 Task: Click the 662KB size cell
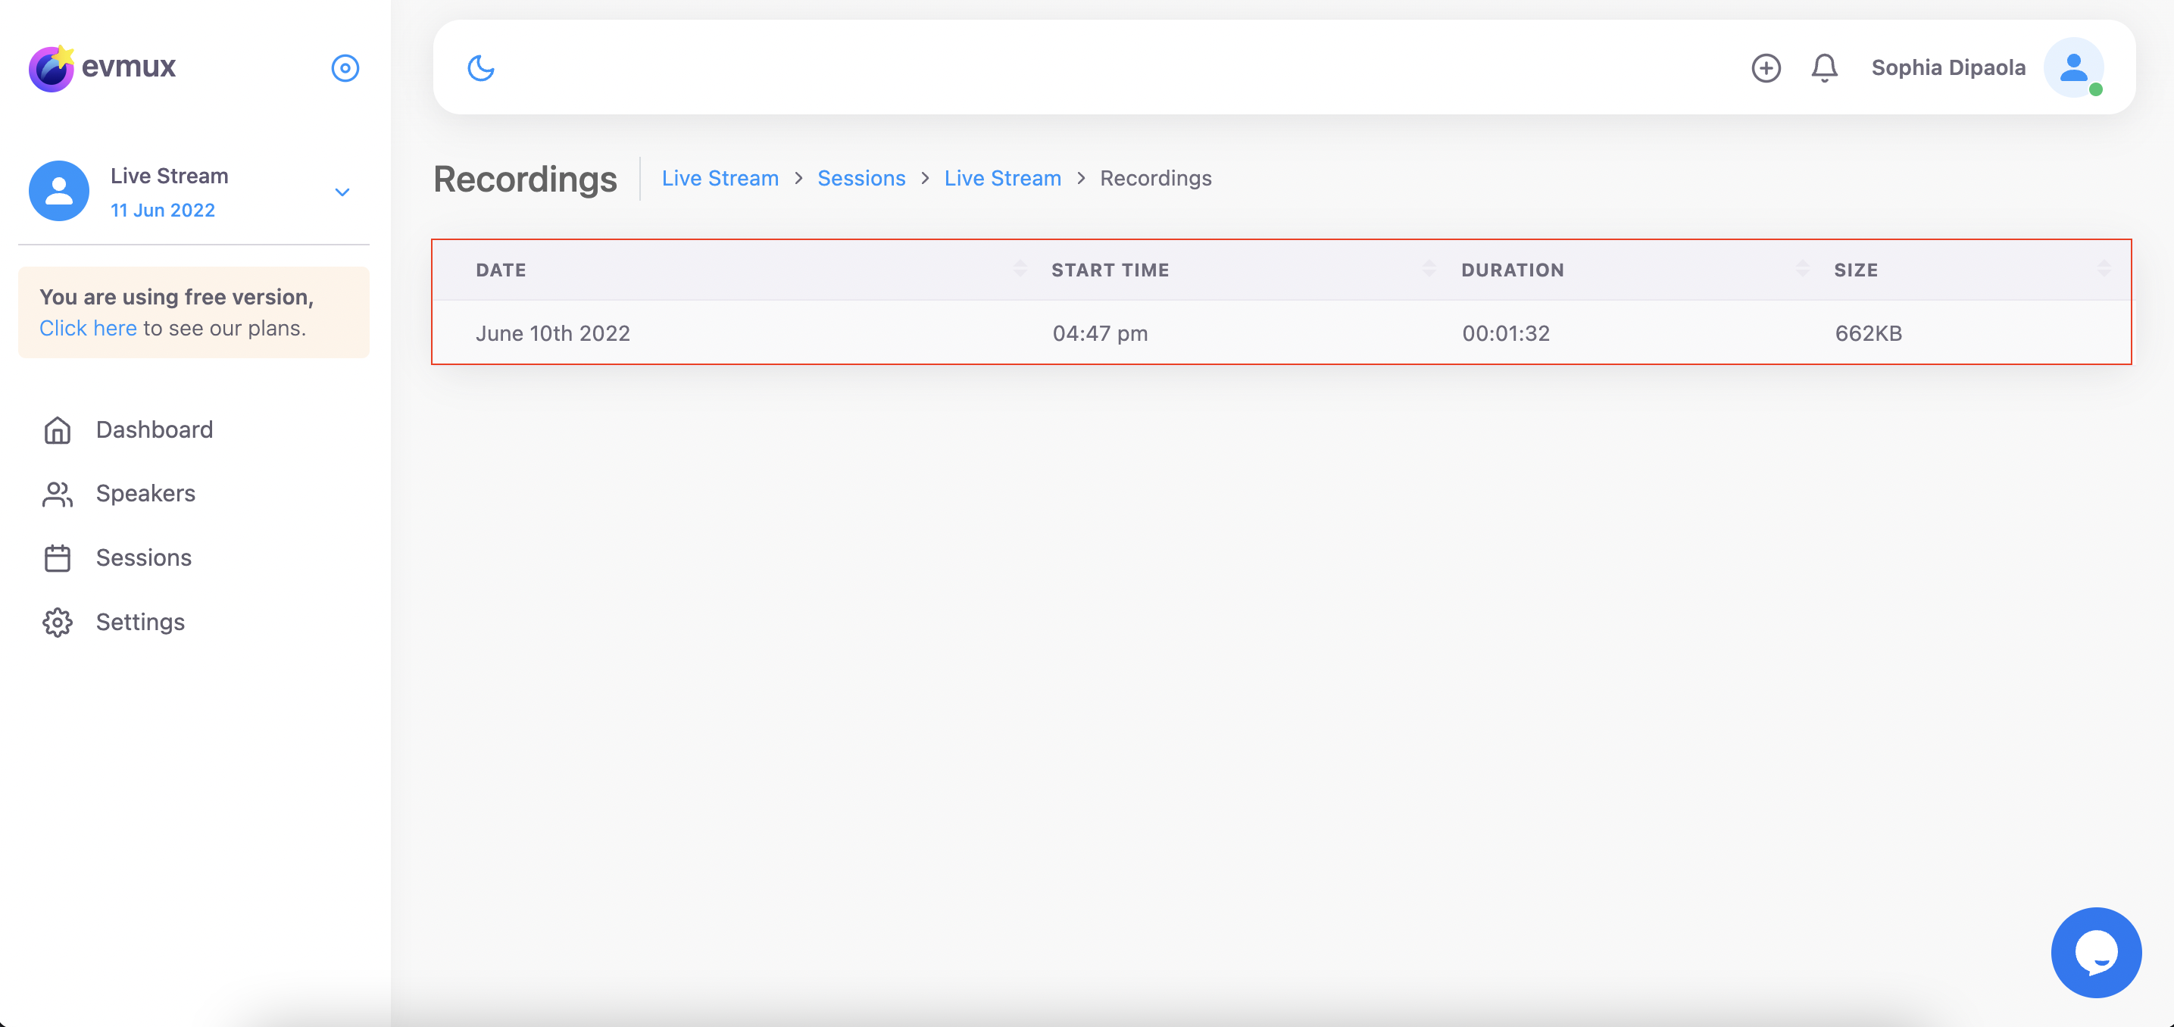(1869, 333)
